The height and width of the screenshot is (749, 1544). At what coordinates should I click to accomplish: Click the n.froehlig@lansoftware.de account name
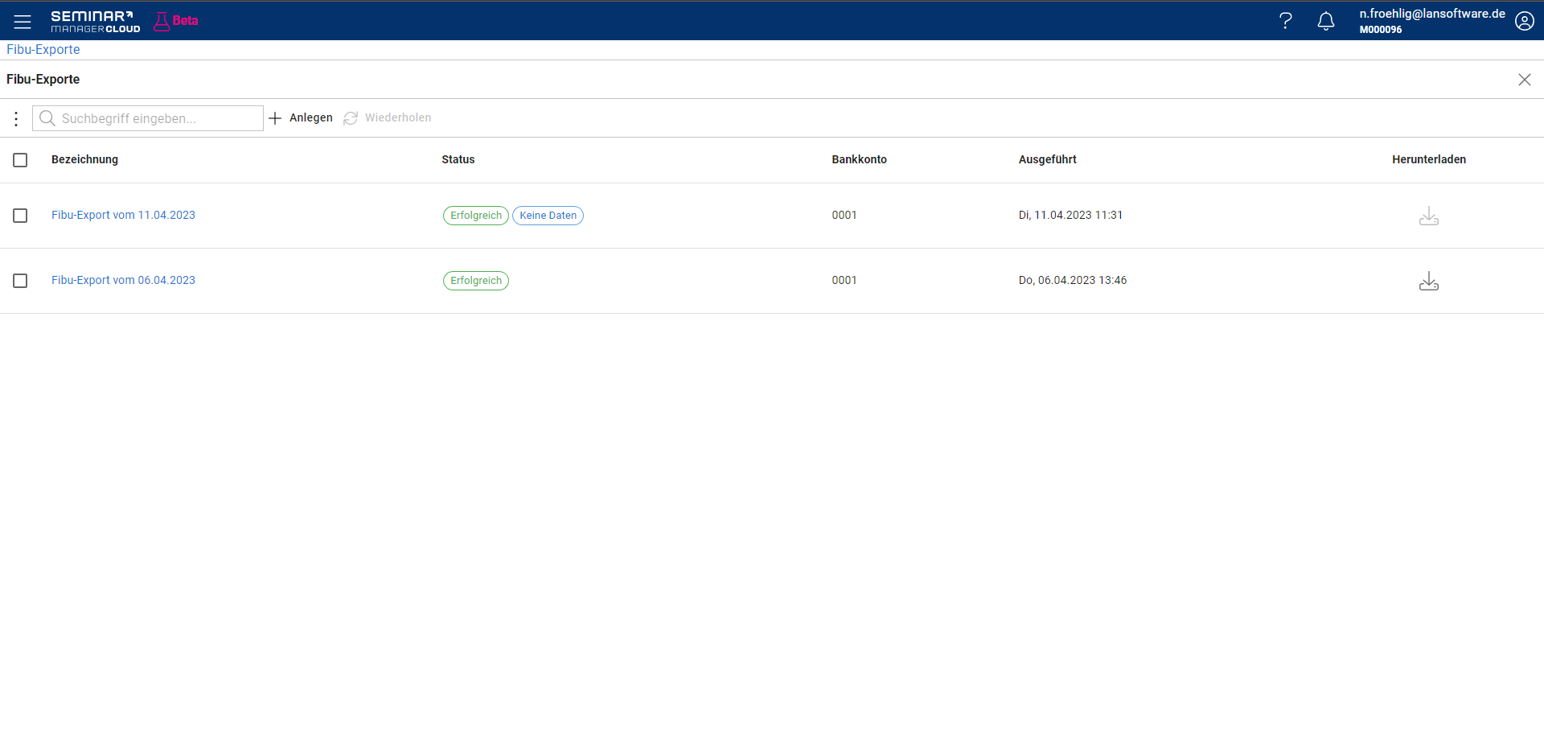(1432, 14)
